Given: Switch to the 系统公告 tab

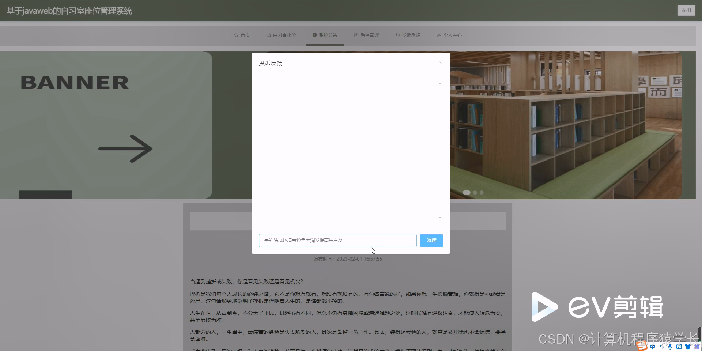Looking at the screenshot, I should [x=325, y=35].
